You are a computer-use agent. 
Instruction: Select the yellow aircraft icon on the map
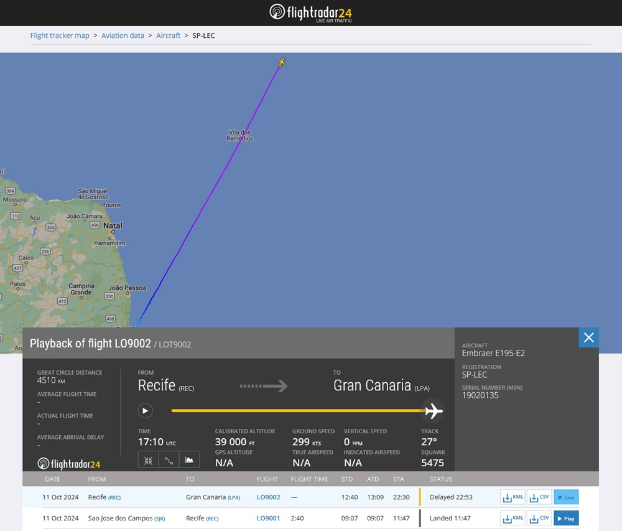281,62
